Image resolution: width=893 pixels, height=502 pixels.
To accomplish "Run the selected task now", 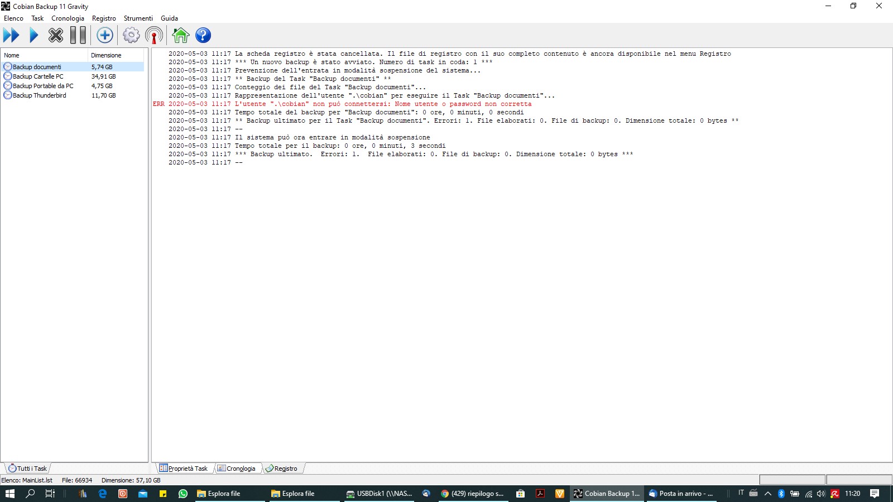I will click(33, 36).
